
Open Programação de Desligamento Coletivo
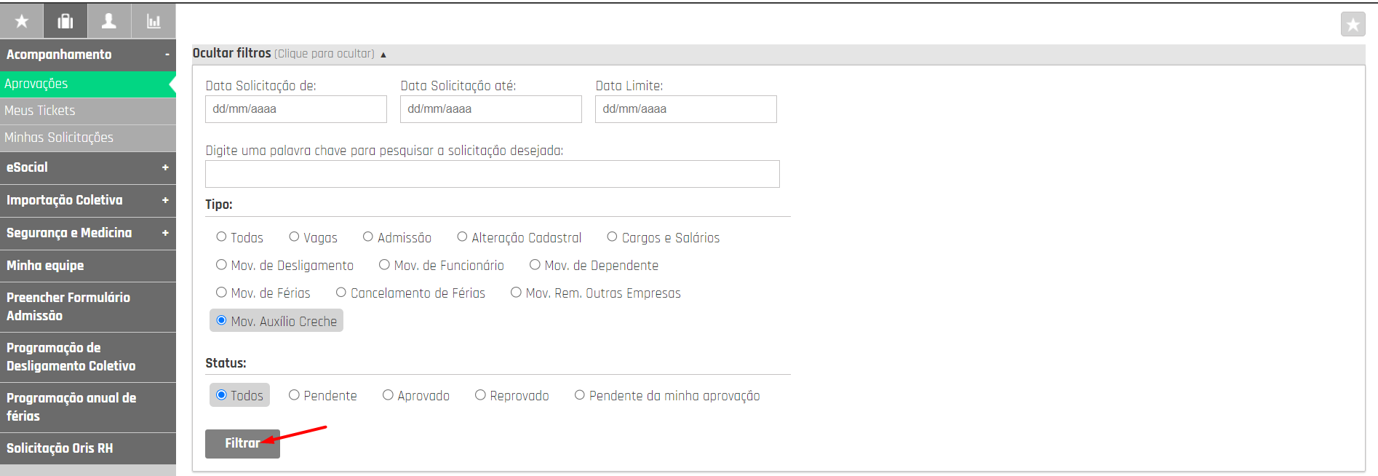point(88,357)
